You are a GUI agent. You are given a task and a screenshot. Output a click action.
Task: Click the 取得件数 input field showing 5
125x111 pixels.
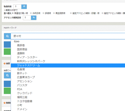(x=17, y=7)
